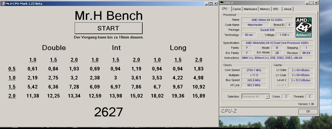Select the CPU tab in CPU-Z
Image resolution: width=332 pixels, height=129 pixels.
225,9
